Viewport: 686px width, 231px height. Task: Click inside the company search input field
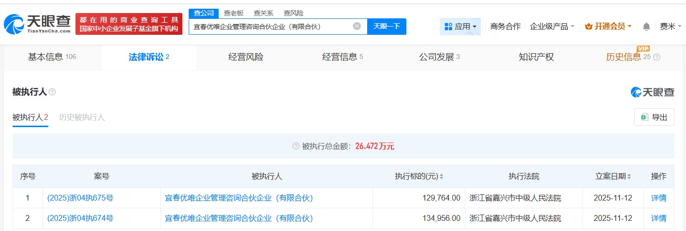(x=271, y=27)
